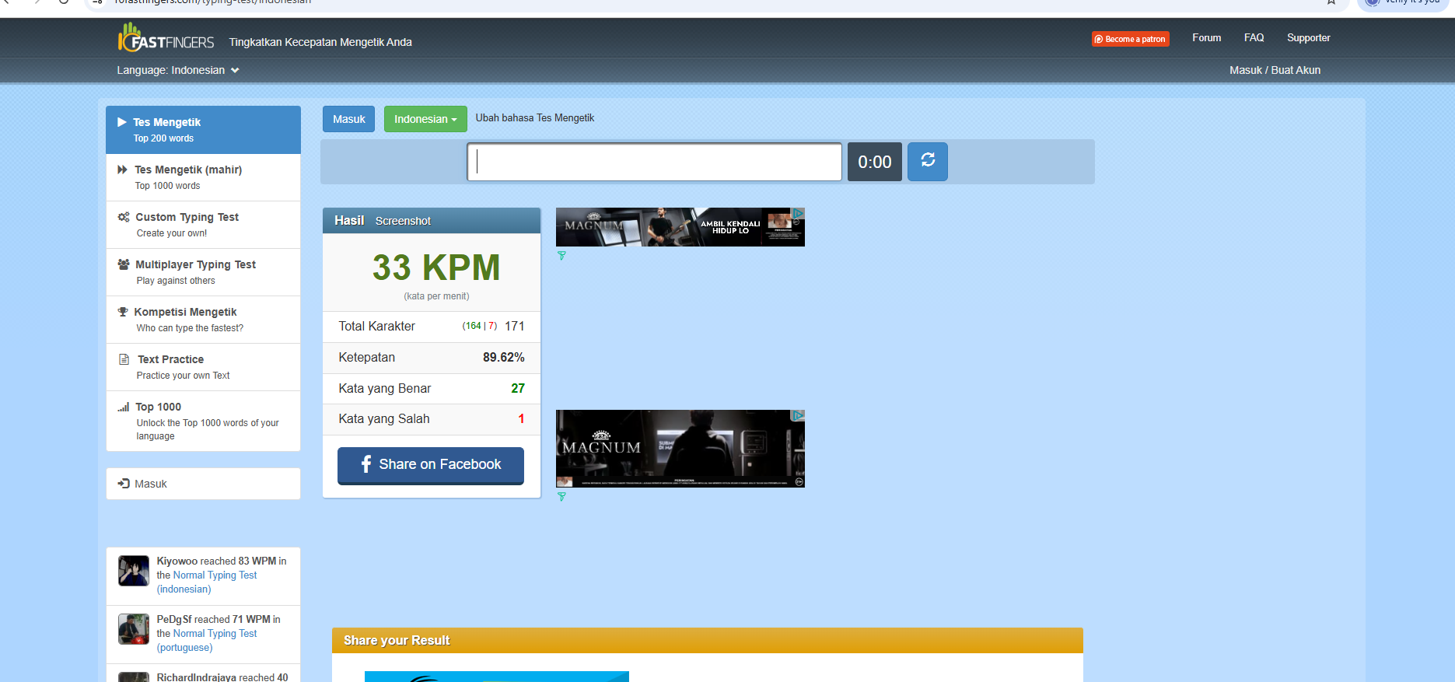The width and height of the screenshot is (1455, 682).
Task: Click the Kata yang Benar count 27
Action: point(518,389)
